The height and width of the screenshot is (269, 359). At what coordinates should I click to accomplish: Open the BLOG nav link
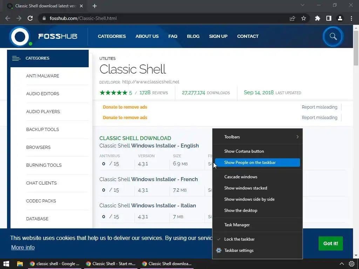point(193,36)
